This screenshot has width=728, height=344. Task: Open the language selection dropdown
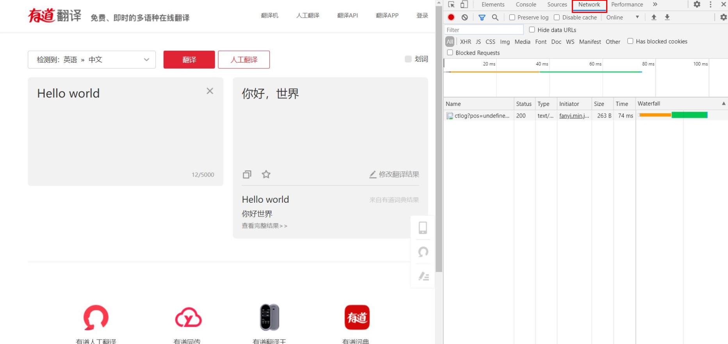pyautogui.click(x=92, y=60)
